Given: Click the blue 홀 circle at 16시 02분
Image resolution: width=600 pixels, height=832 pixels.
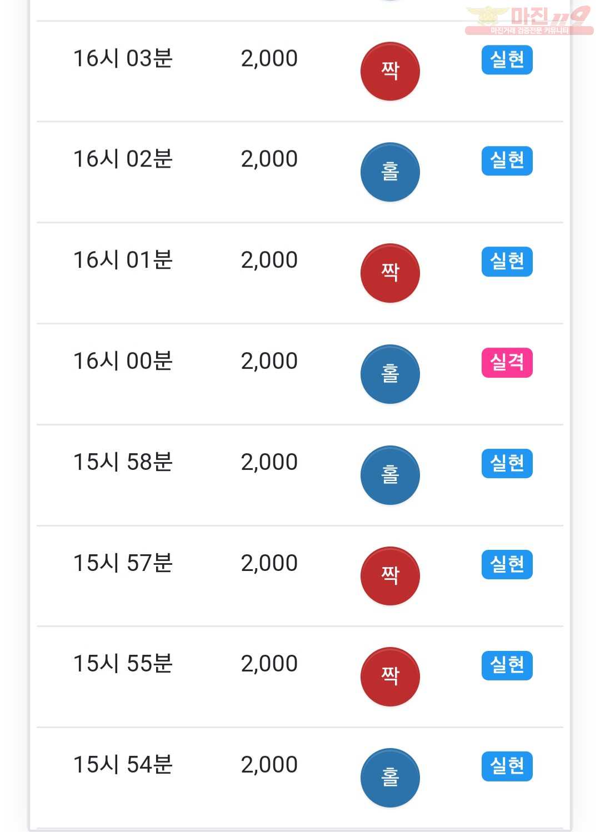Looking at the screenshot, I should [390, 172].
